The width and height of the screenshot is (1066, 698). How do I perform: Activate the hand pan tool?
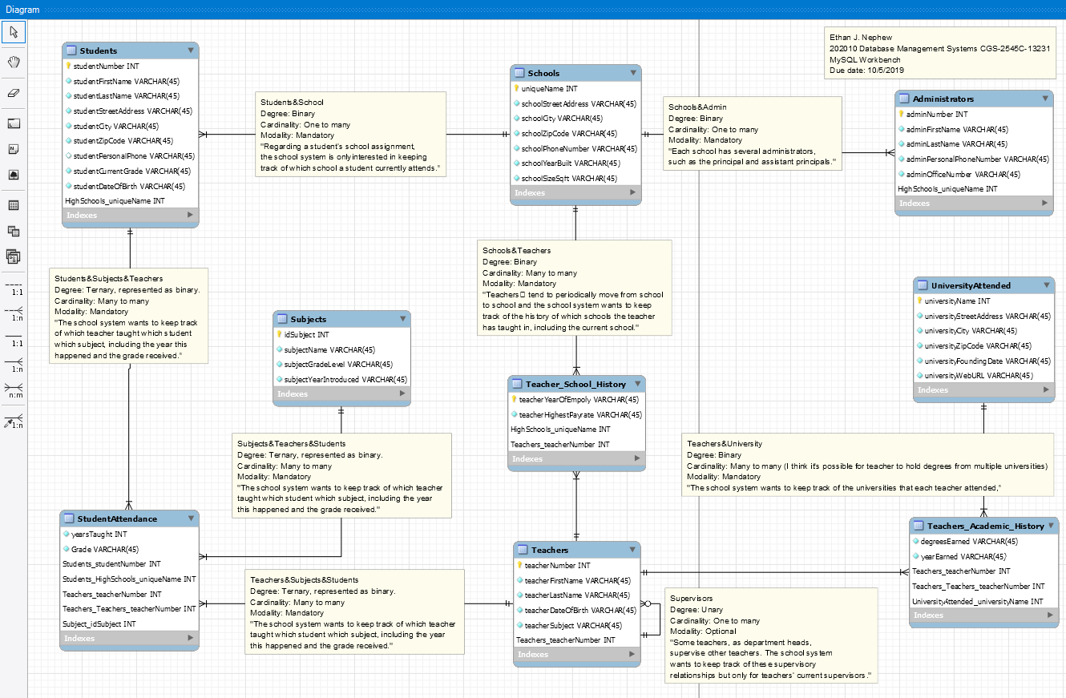14,63
